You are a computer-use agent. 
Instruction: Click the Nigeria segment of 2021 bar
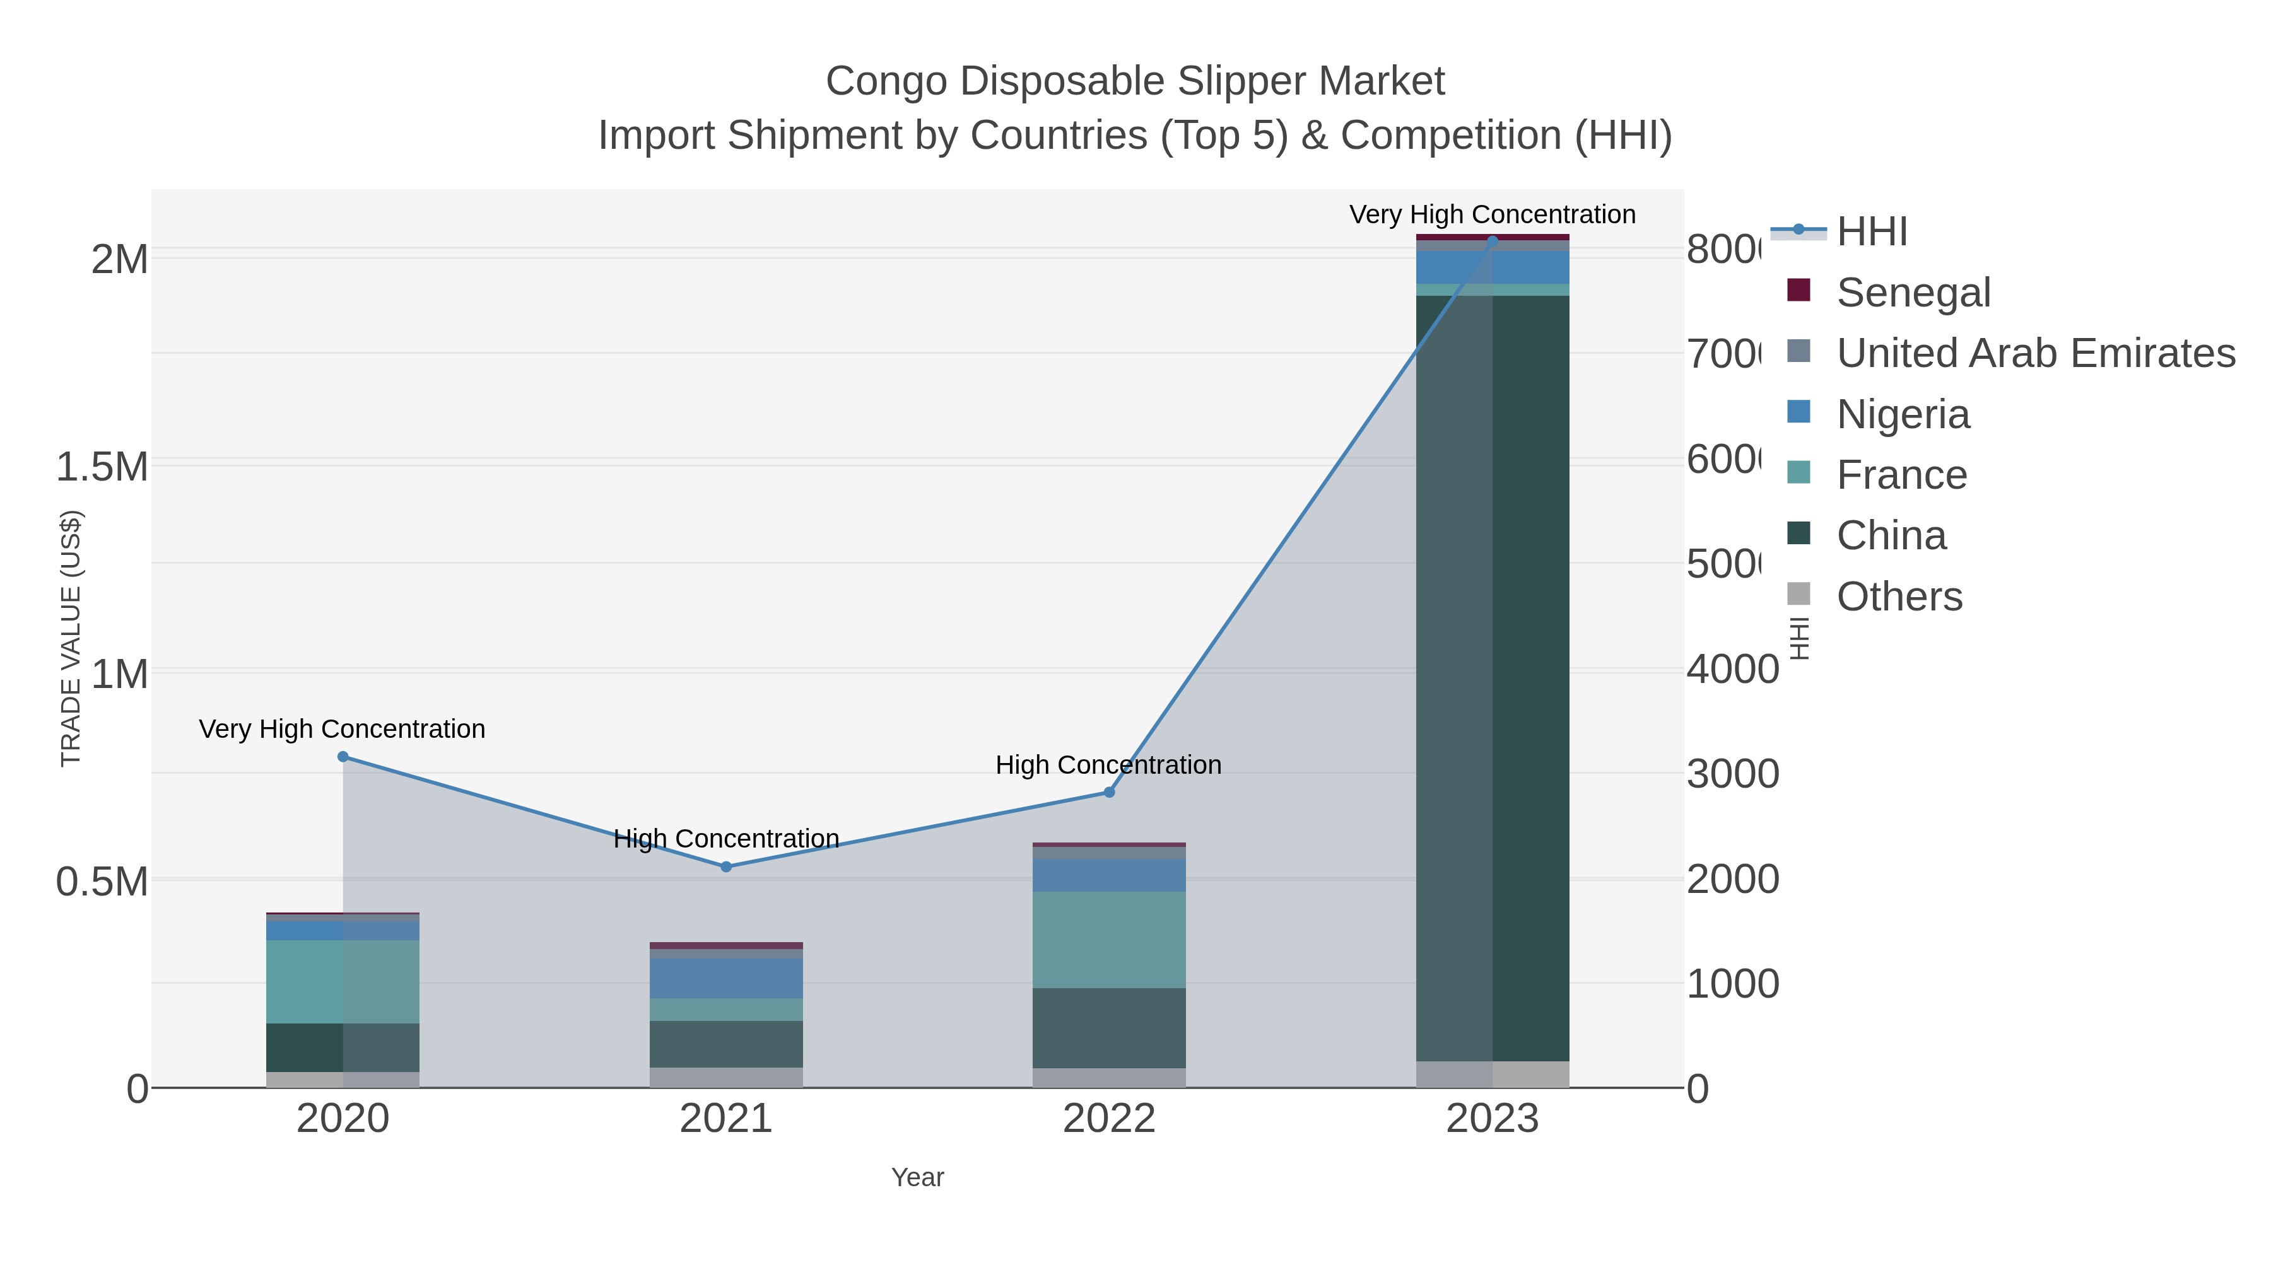727,978
